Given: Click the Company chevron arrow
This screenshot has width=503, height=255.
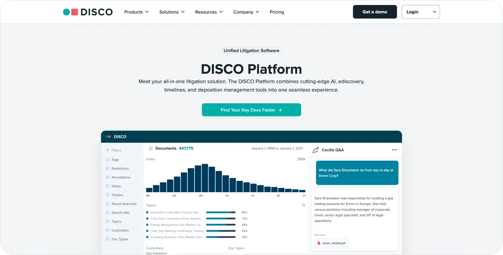Looking at the screenshot, I should click(x=257, y=12).
